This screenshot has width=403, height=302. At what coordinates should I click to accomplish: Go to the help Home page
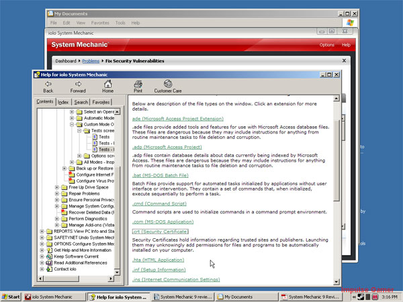click(107, 85)
